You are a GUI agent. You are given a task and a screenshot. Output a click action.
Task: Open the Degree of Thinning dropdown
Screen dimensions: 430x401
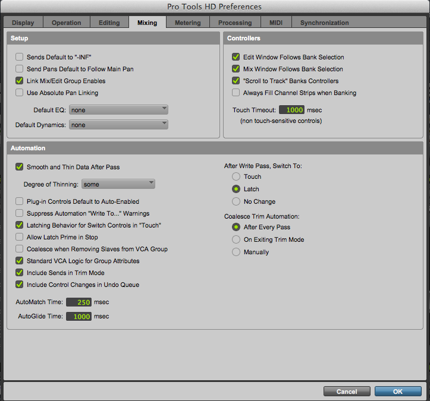pos(118,184)
